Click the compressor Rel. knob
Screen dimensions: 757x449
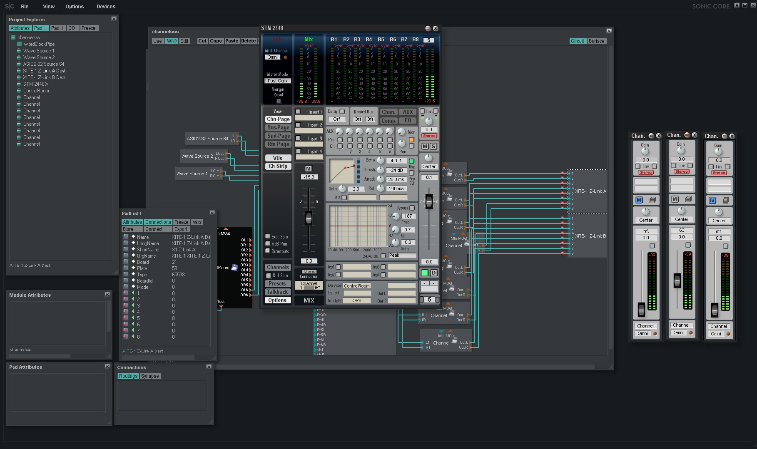381,188
